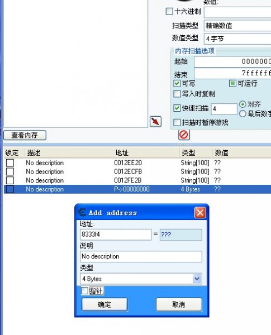The height and width of the screenshot is (335, 271).
Task: Select address 0012EE20 in the table
Action: pyautogui.click(x=128, y=163)
